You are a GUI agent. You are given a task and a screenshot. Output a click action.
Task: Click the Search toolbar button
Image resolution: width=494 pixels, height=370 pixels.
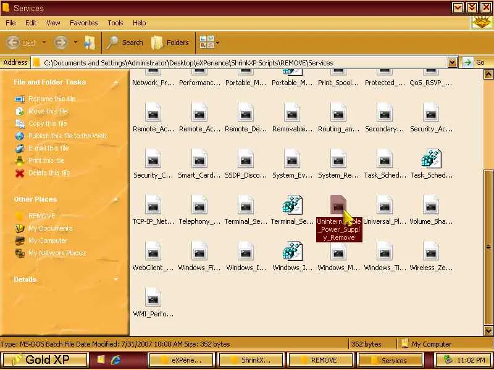(125, 43)
